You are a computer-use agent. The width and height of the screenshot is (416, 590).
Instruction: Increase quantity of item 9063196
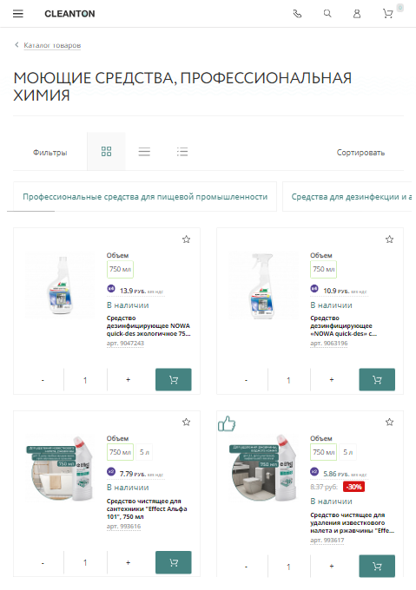click(x=332, y=380)
